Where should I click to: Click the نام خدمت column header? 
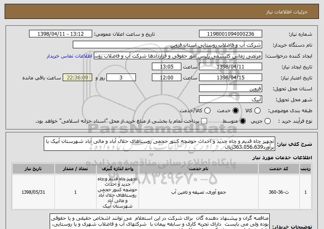click(x=199, y=169)
